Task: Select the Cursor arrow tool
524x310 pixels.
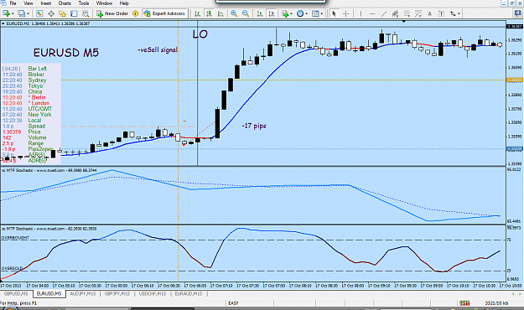Action: (334, 13)
